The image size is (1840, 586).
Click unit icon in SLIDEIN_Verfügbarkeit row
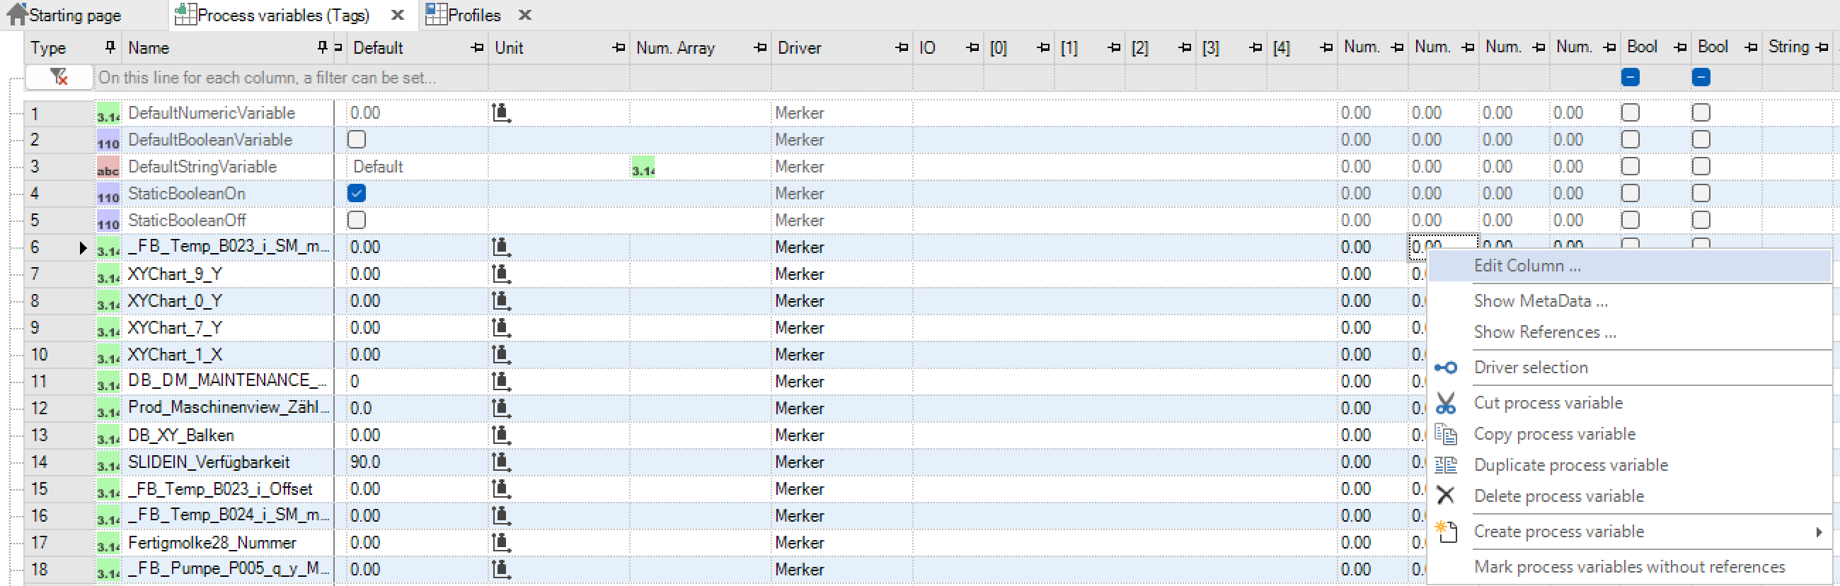point(502,462)
